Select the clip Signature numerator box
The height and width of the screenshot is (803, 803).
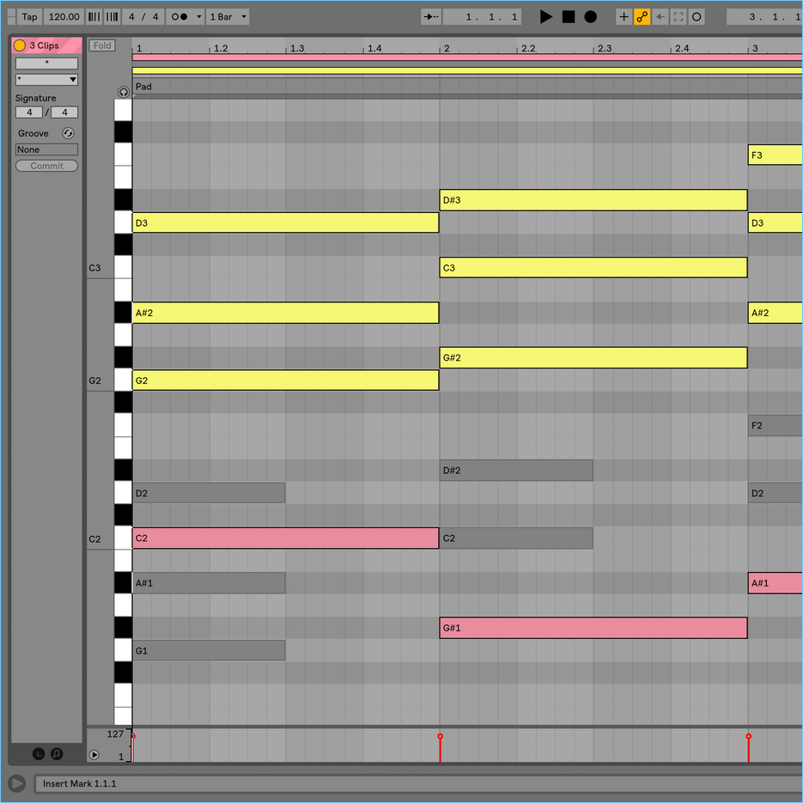point(29,113)
